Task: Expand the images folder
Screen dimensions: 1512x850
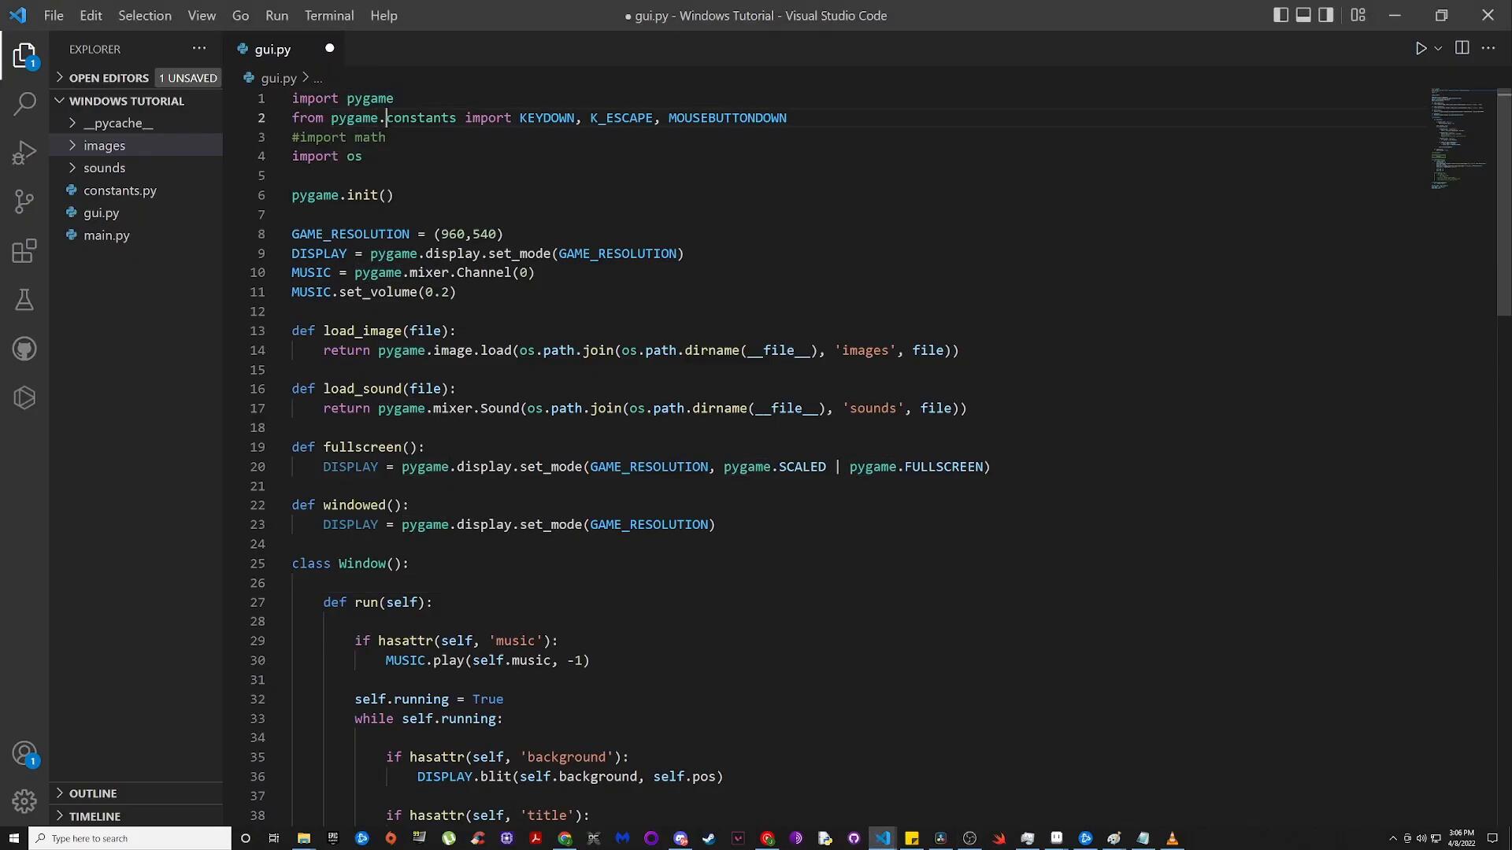Action: [104, 146]
